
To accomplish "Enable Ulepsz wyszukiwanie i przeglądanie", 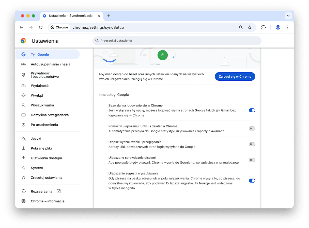I will (x=252, y=144).
